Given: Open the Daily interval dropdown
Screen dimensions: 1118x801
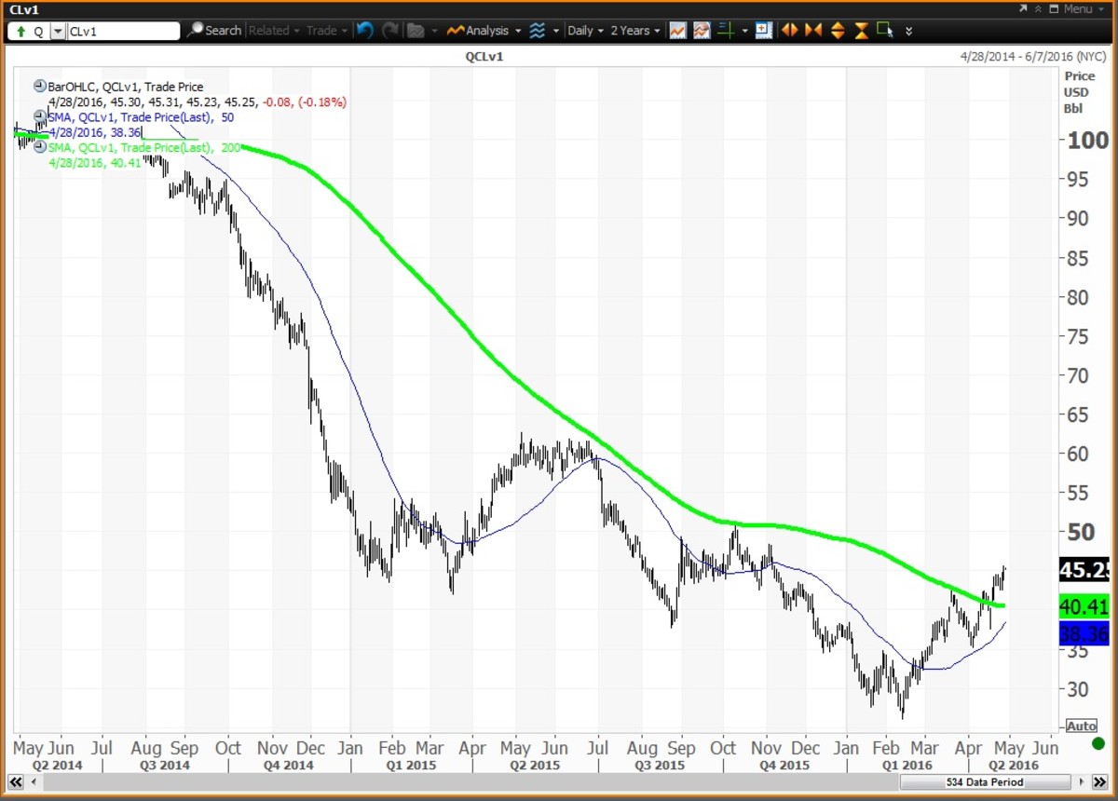Looking at the screenshot, I should [x=582, y=30].
